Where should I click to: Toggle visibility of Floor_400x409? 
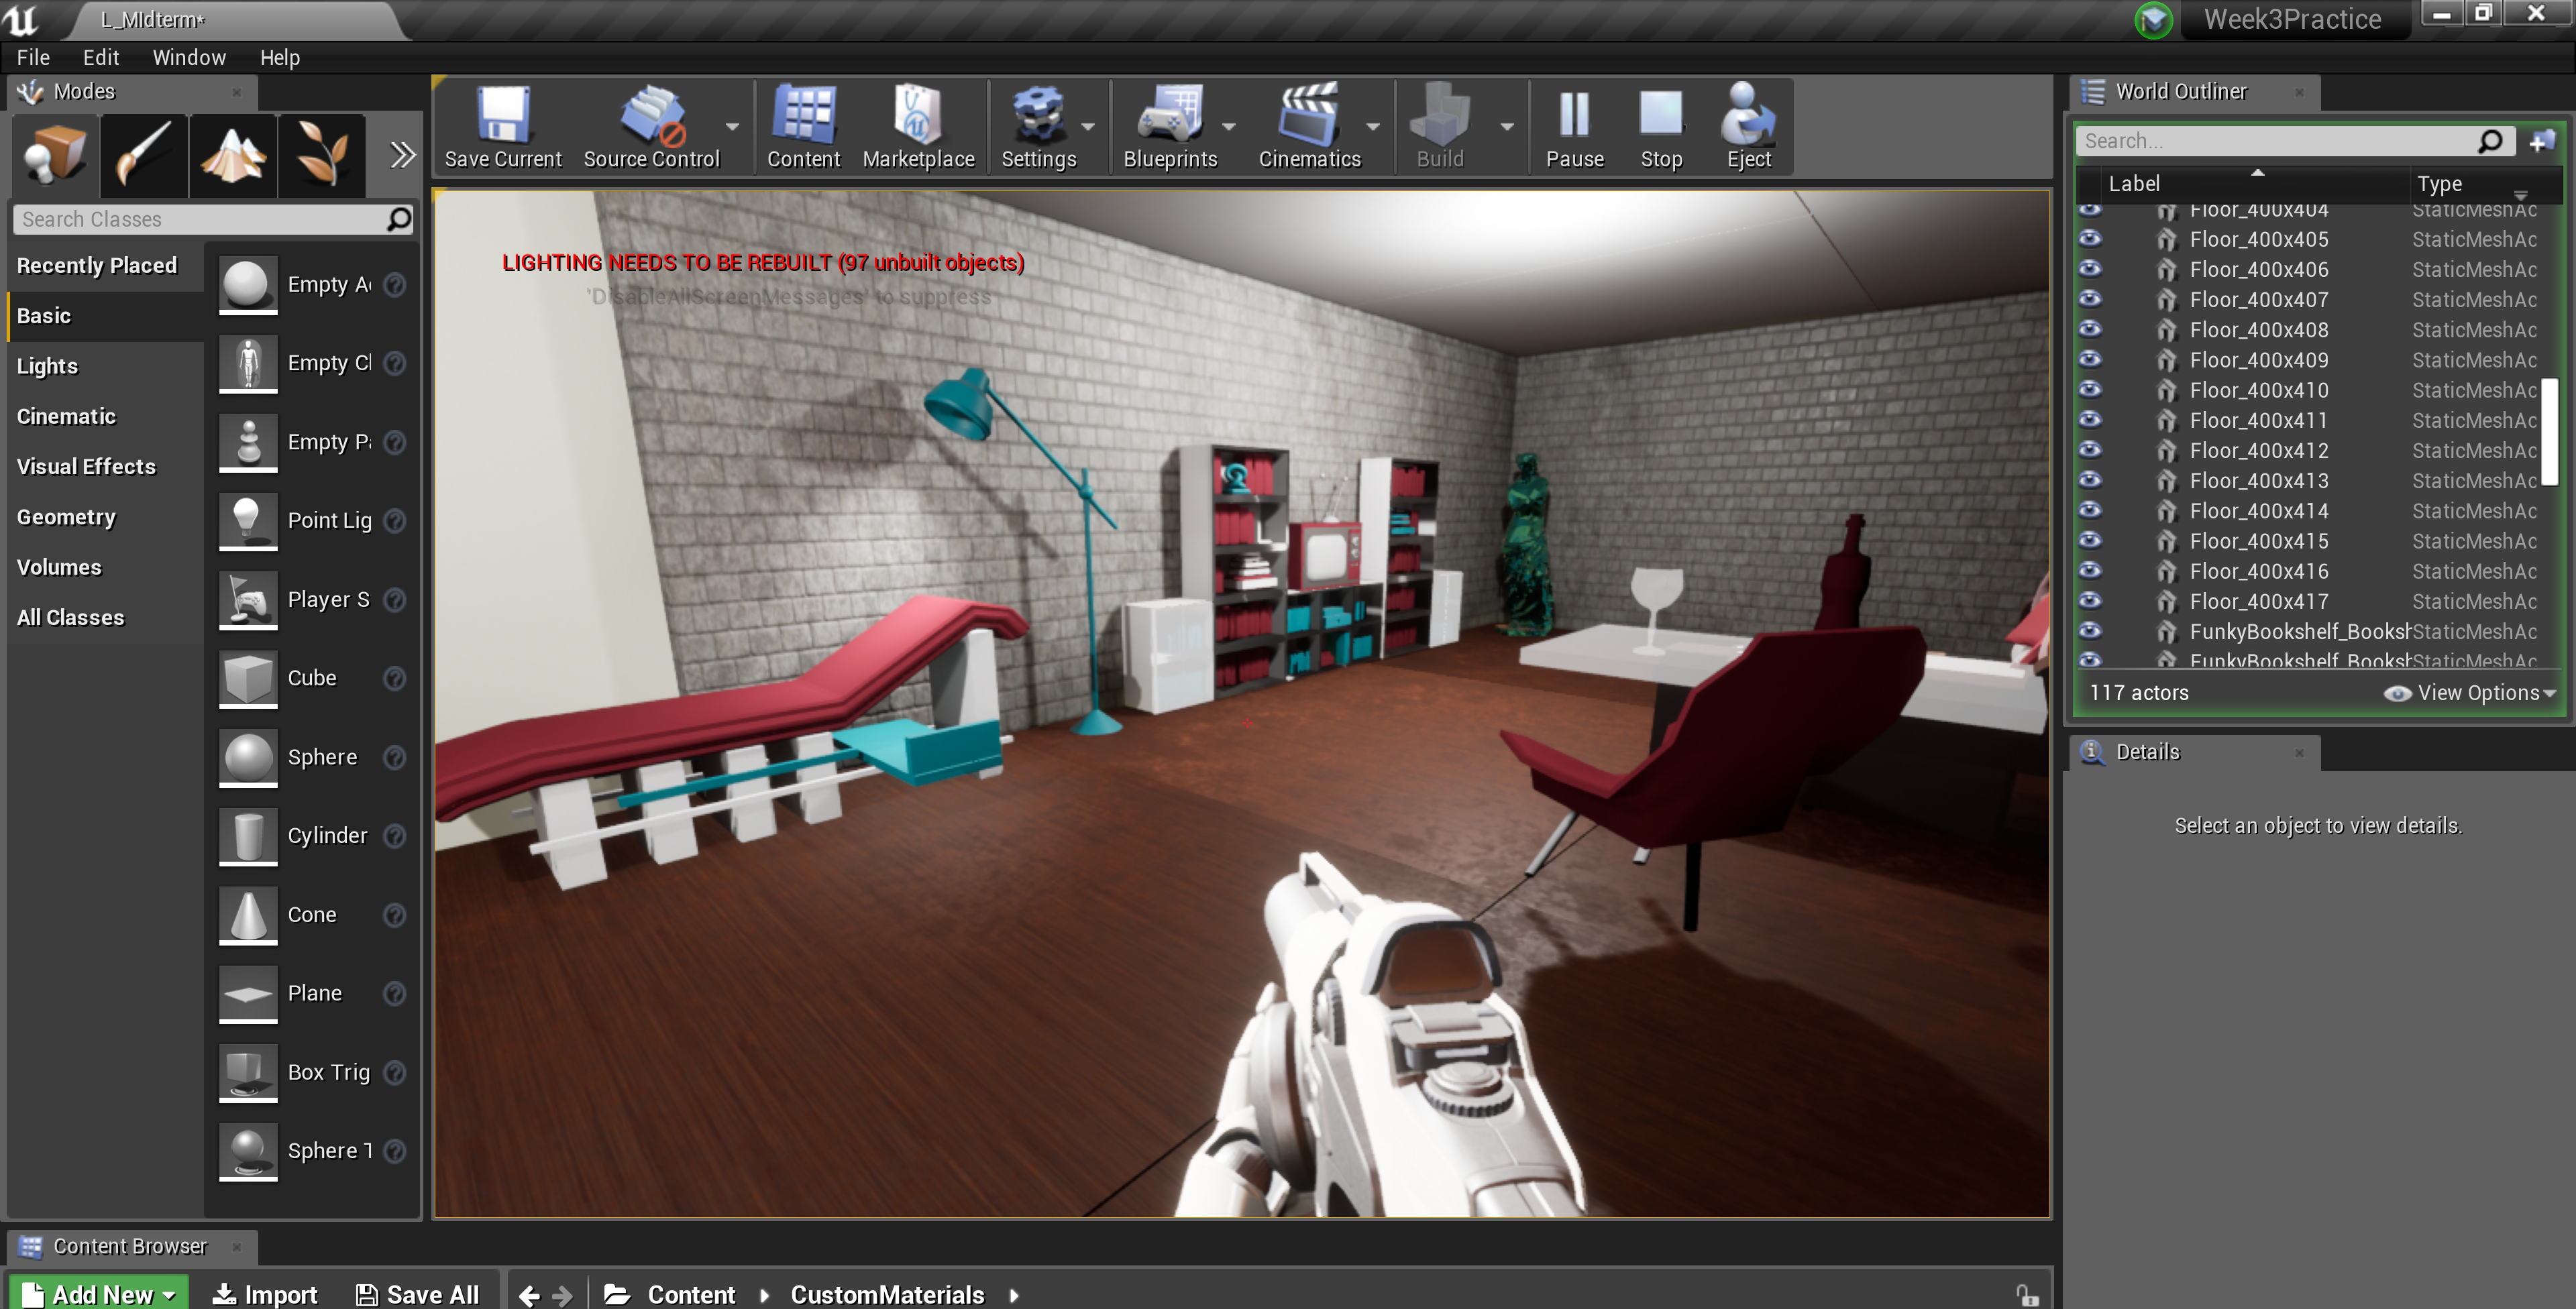point(2090,359)
